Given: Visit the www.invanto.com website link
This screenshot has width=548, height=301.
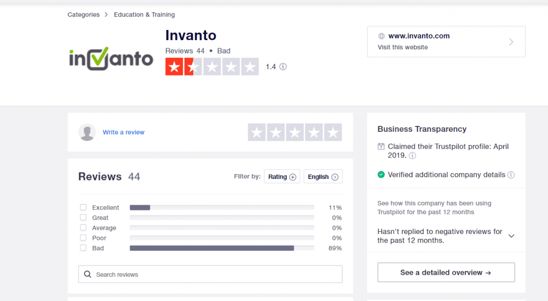Looking at the screenshot, I should point(419,36).
